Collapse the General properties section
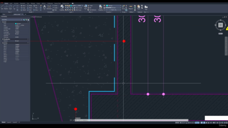Viewport: 228px width, 128px height. pos(28,22)
